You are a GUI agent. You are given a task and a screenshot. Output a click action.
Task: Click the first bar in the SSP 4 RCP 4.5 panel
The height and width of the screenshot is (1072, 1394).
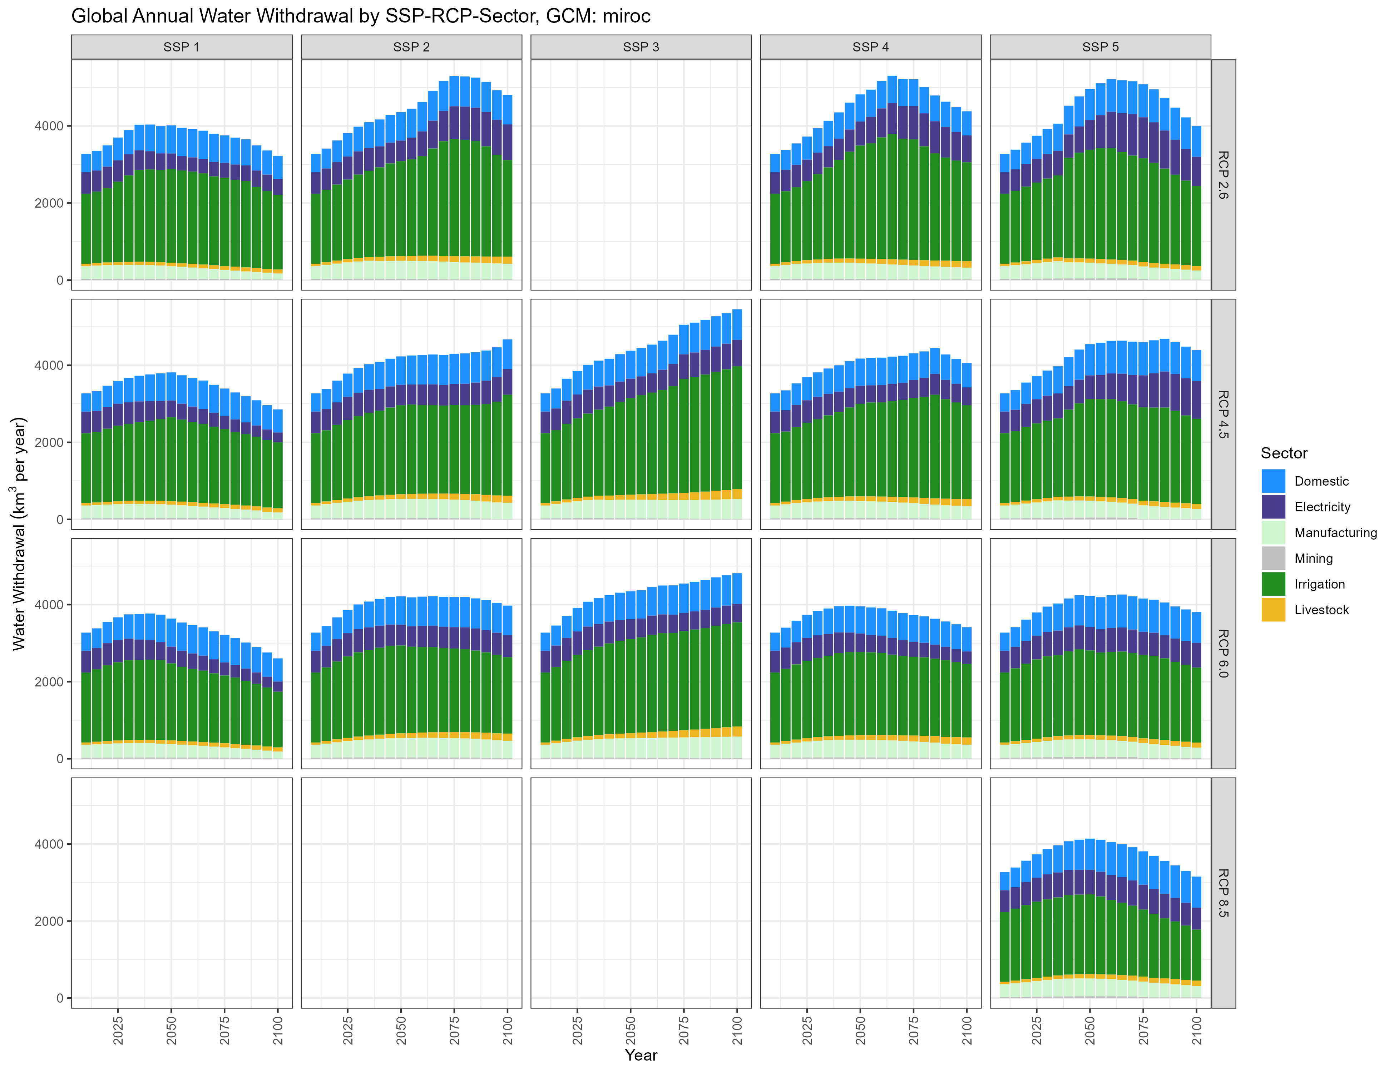pyautogui.click(x=775, y=456)
